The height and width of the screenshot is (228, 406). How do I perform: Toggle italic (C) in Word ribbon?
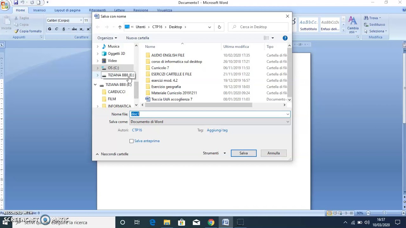pos(57,29)
